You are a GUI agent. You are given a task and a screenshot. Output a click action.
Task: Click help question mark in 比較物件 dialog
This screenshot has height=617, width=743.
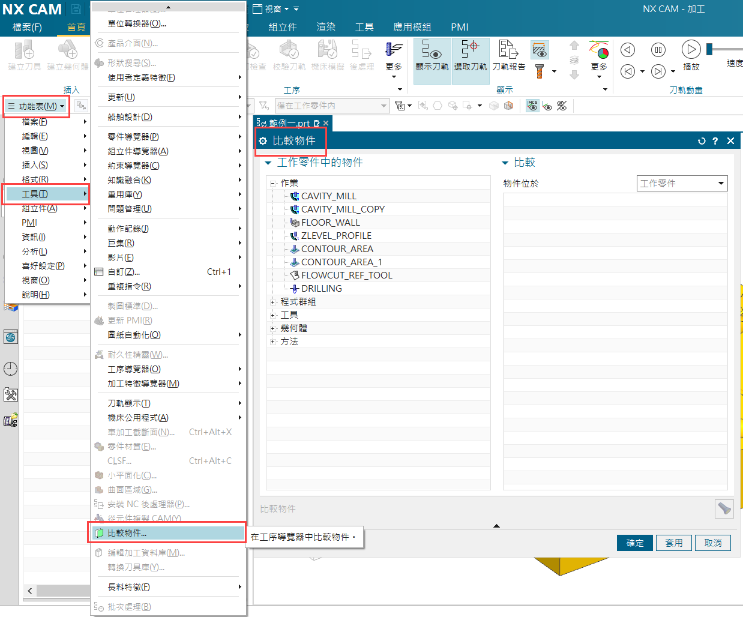click(715, 141)
